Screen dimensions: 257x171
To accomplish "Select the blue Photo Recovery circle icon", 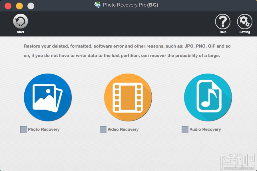I will point(48,97).
